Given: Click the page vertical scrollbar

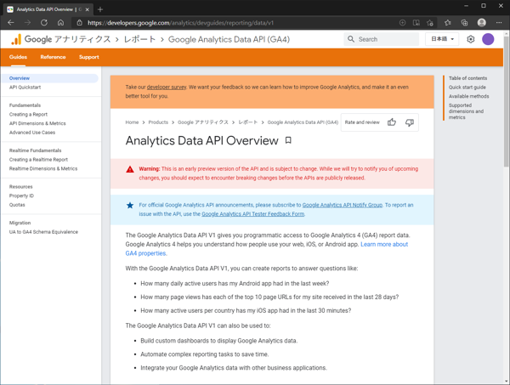Looking at the screenshot, I should tap(507, 101).
